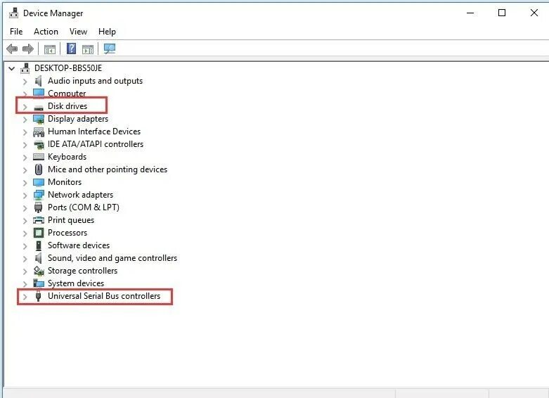Screen dimensions: 549x398
Task: Click the Back arrow toolbar icon
Action: [x=12, y=49]
